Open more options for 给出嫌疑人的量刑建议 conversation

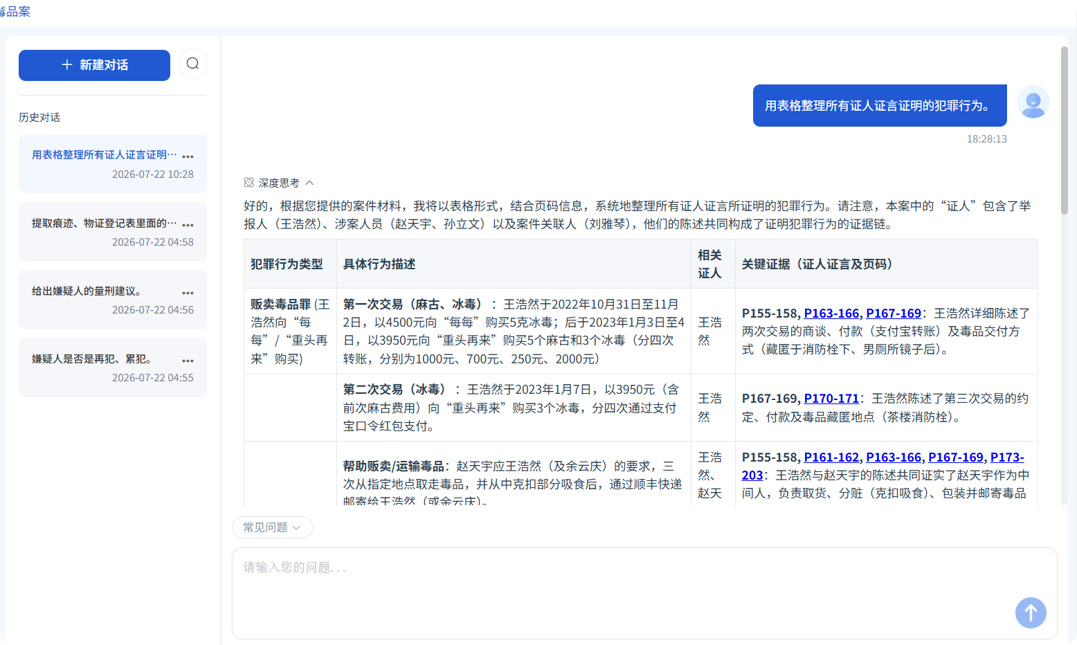click(188, 293)
